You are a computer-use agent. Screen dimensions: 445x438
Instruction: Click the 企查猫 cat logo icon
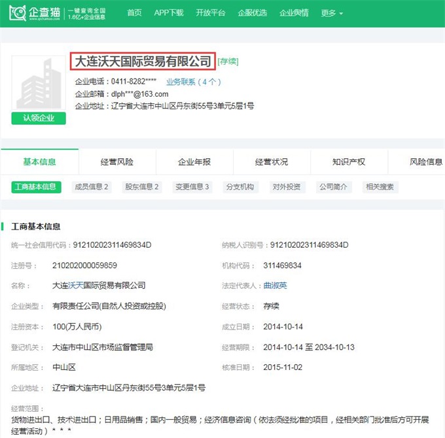tap(17, 13)
